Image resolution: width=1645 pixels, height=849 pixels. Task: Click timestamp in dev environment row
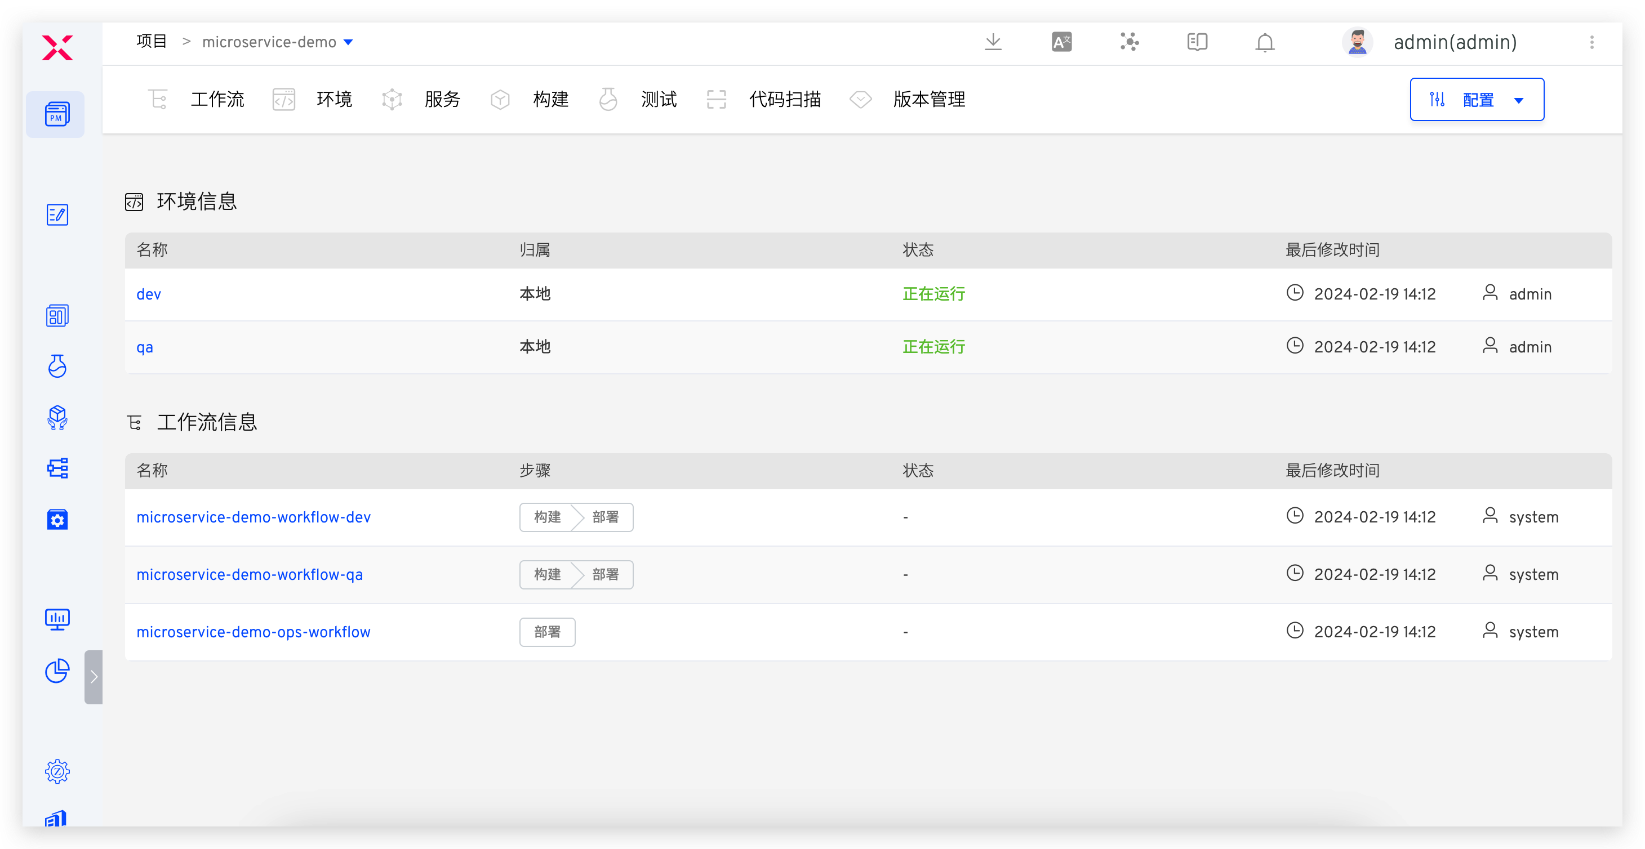(1374, 294)
